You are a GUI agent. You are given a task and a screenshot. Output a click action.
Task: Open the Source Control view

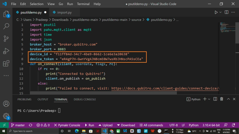pyautogui.click(x=6, y=39)
